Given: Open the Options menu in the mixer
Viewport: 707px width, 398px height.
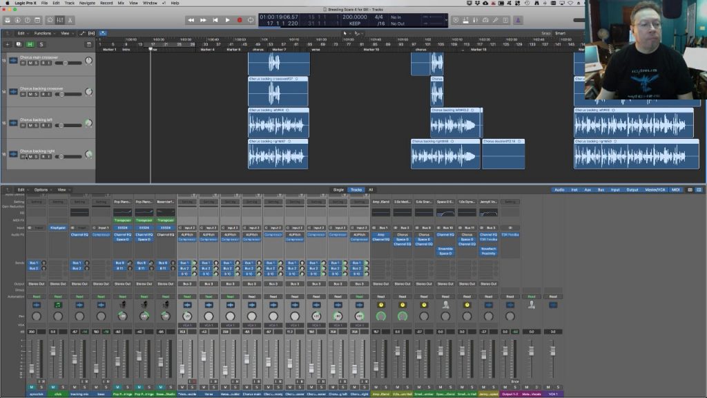Looking at the screenshot, I should (x=39, y=190).
